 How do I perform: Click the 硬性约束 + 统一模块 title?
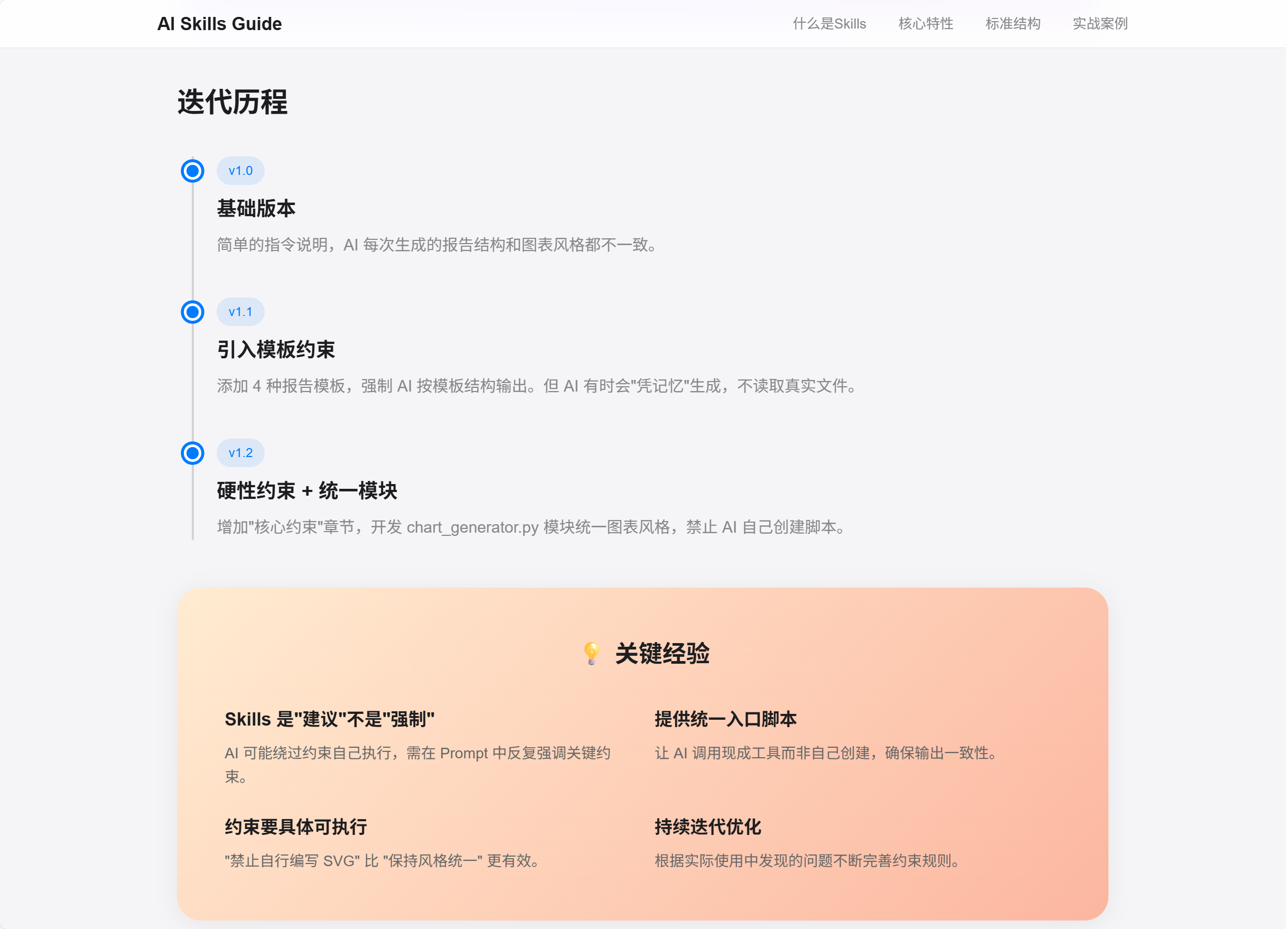[307, 491]
